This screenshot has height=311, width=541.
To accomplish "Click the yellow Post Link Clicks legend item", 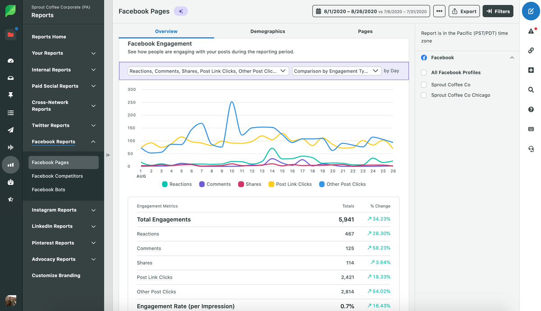I will [290, 184].
